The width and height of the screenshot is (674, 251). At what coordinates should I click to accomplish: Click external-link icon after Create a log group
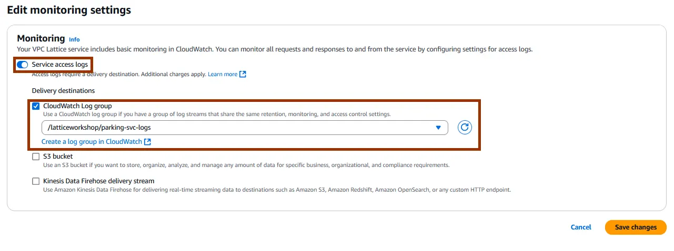click(x=148, y=142)
